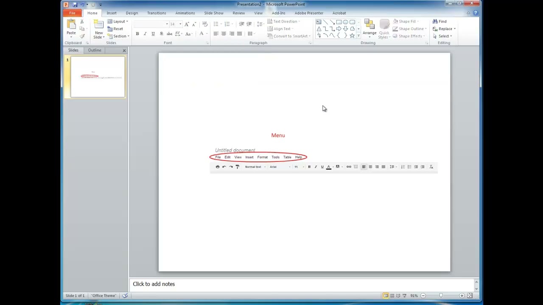Click the Clear All Formatting icon
The image size is (543, 305).
coord(205,24)
